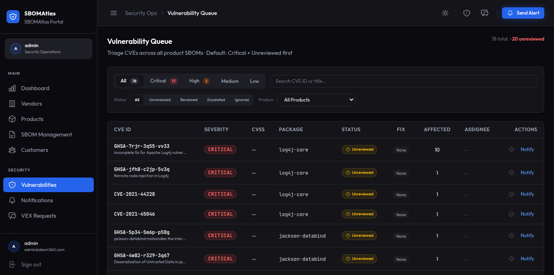The width and height of the screenshot is (554, 275).
Task: Toggle the sidebar hamburger menu
Action: coord(114,13)
